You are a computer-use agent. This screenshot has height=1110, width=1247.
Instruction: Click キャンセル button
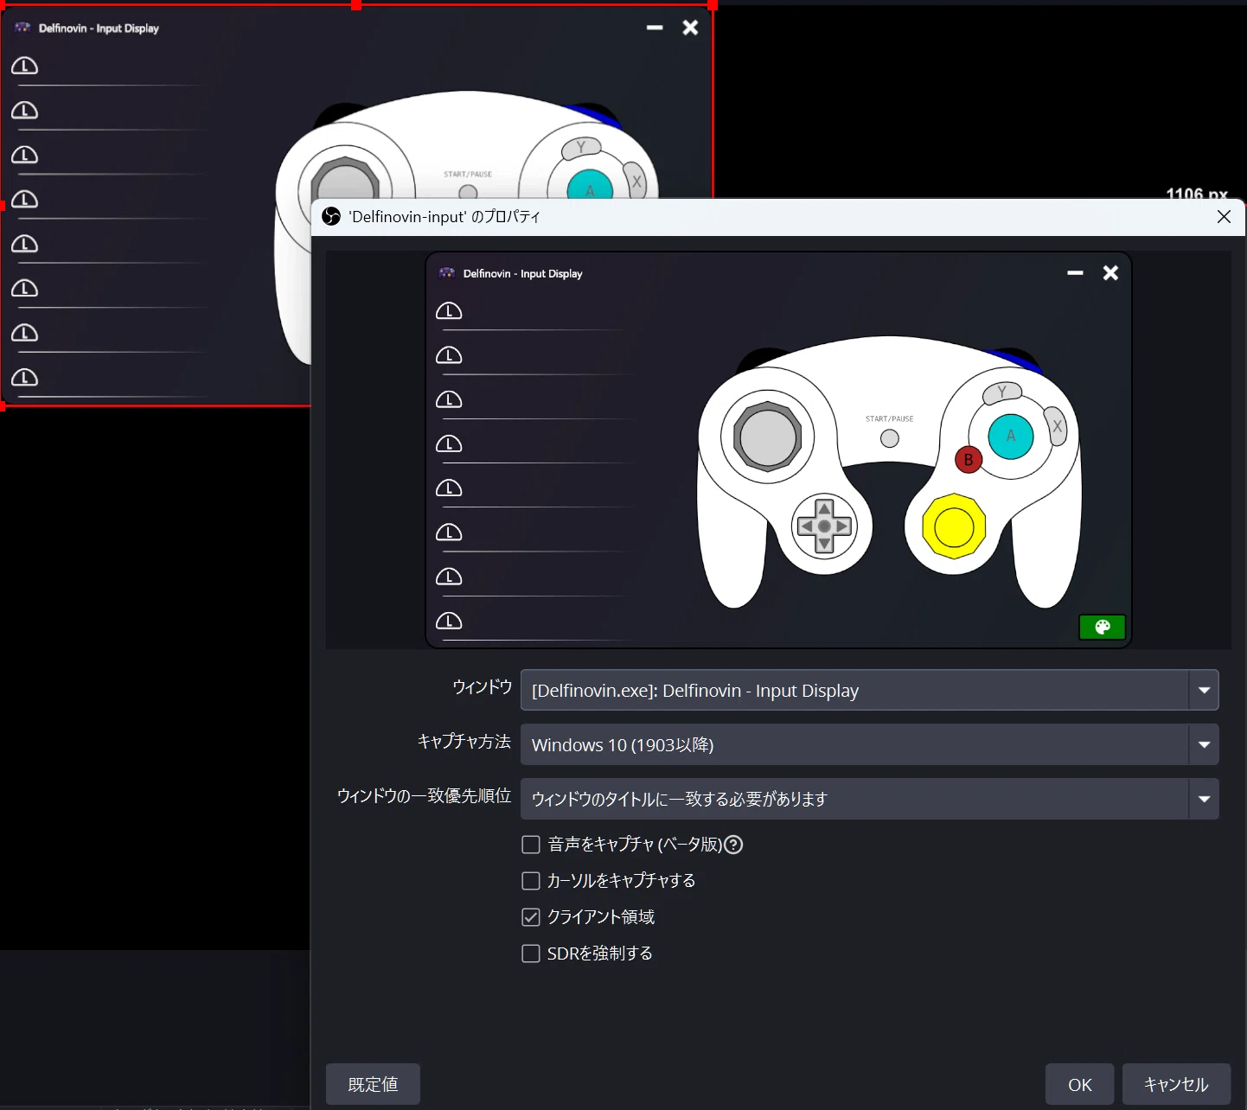pos(1176,1084)
